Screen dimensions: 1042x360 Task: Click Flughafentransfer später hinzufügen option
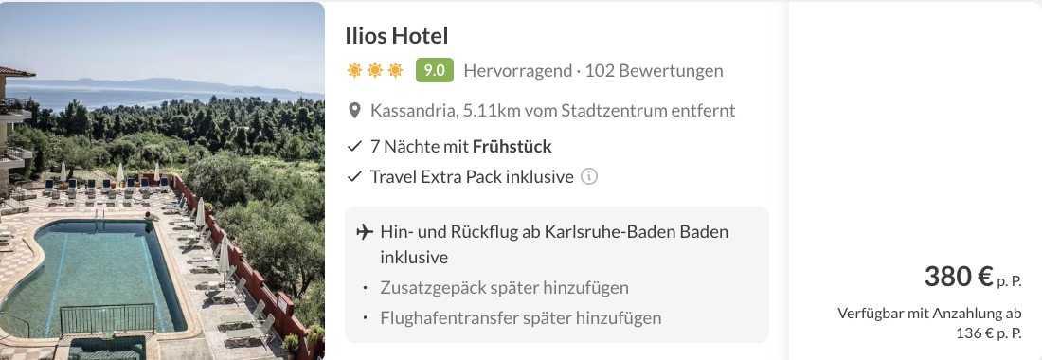(x=521, y=318)
